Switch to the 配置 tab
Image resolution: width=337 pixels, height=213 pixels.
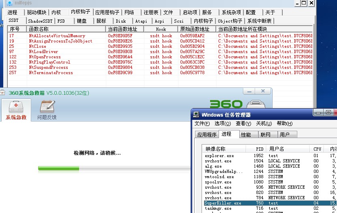(x=251, y=13)
